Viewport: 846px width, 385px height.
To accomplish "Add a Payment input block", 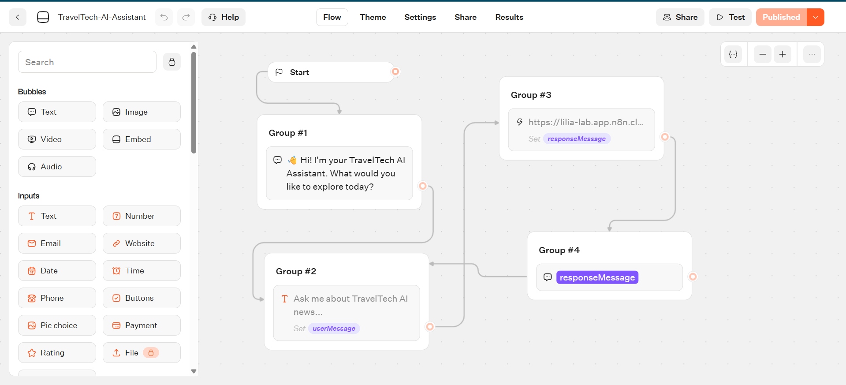I will click(x=142, y=325).
